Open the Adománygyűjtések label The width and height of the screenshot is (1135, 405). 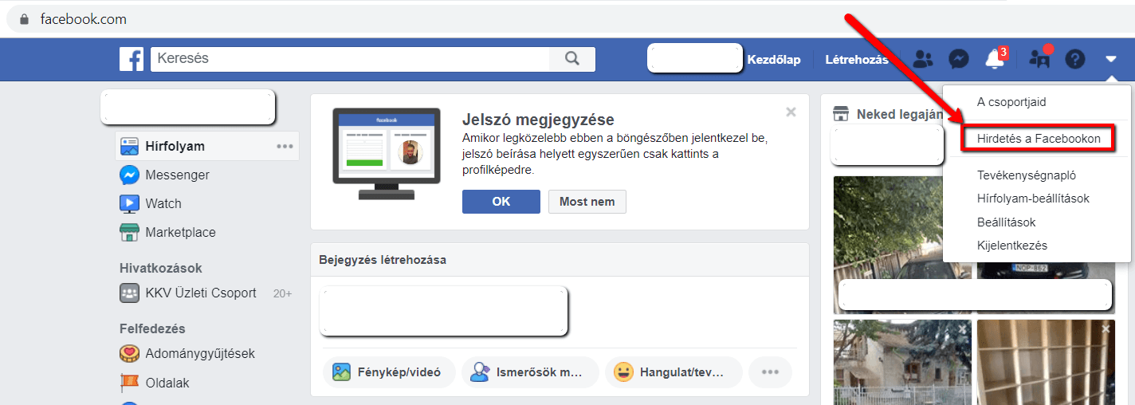point(200,353)
